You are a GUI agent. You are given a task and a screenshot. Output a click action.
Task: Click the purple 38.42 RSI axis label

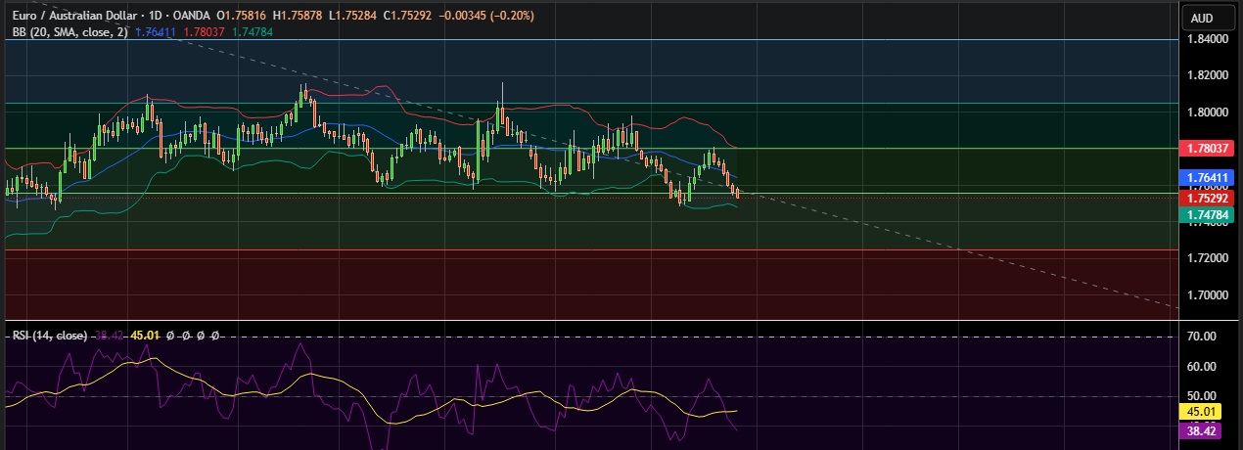pyautogui.click(x=1201, y=429)
